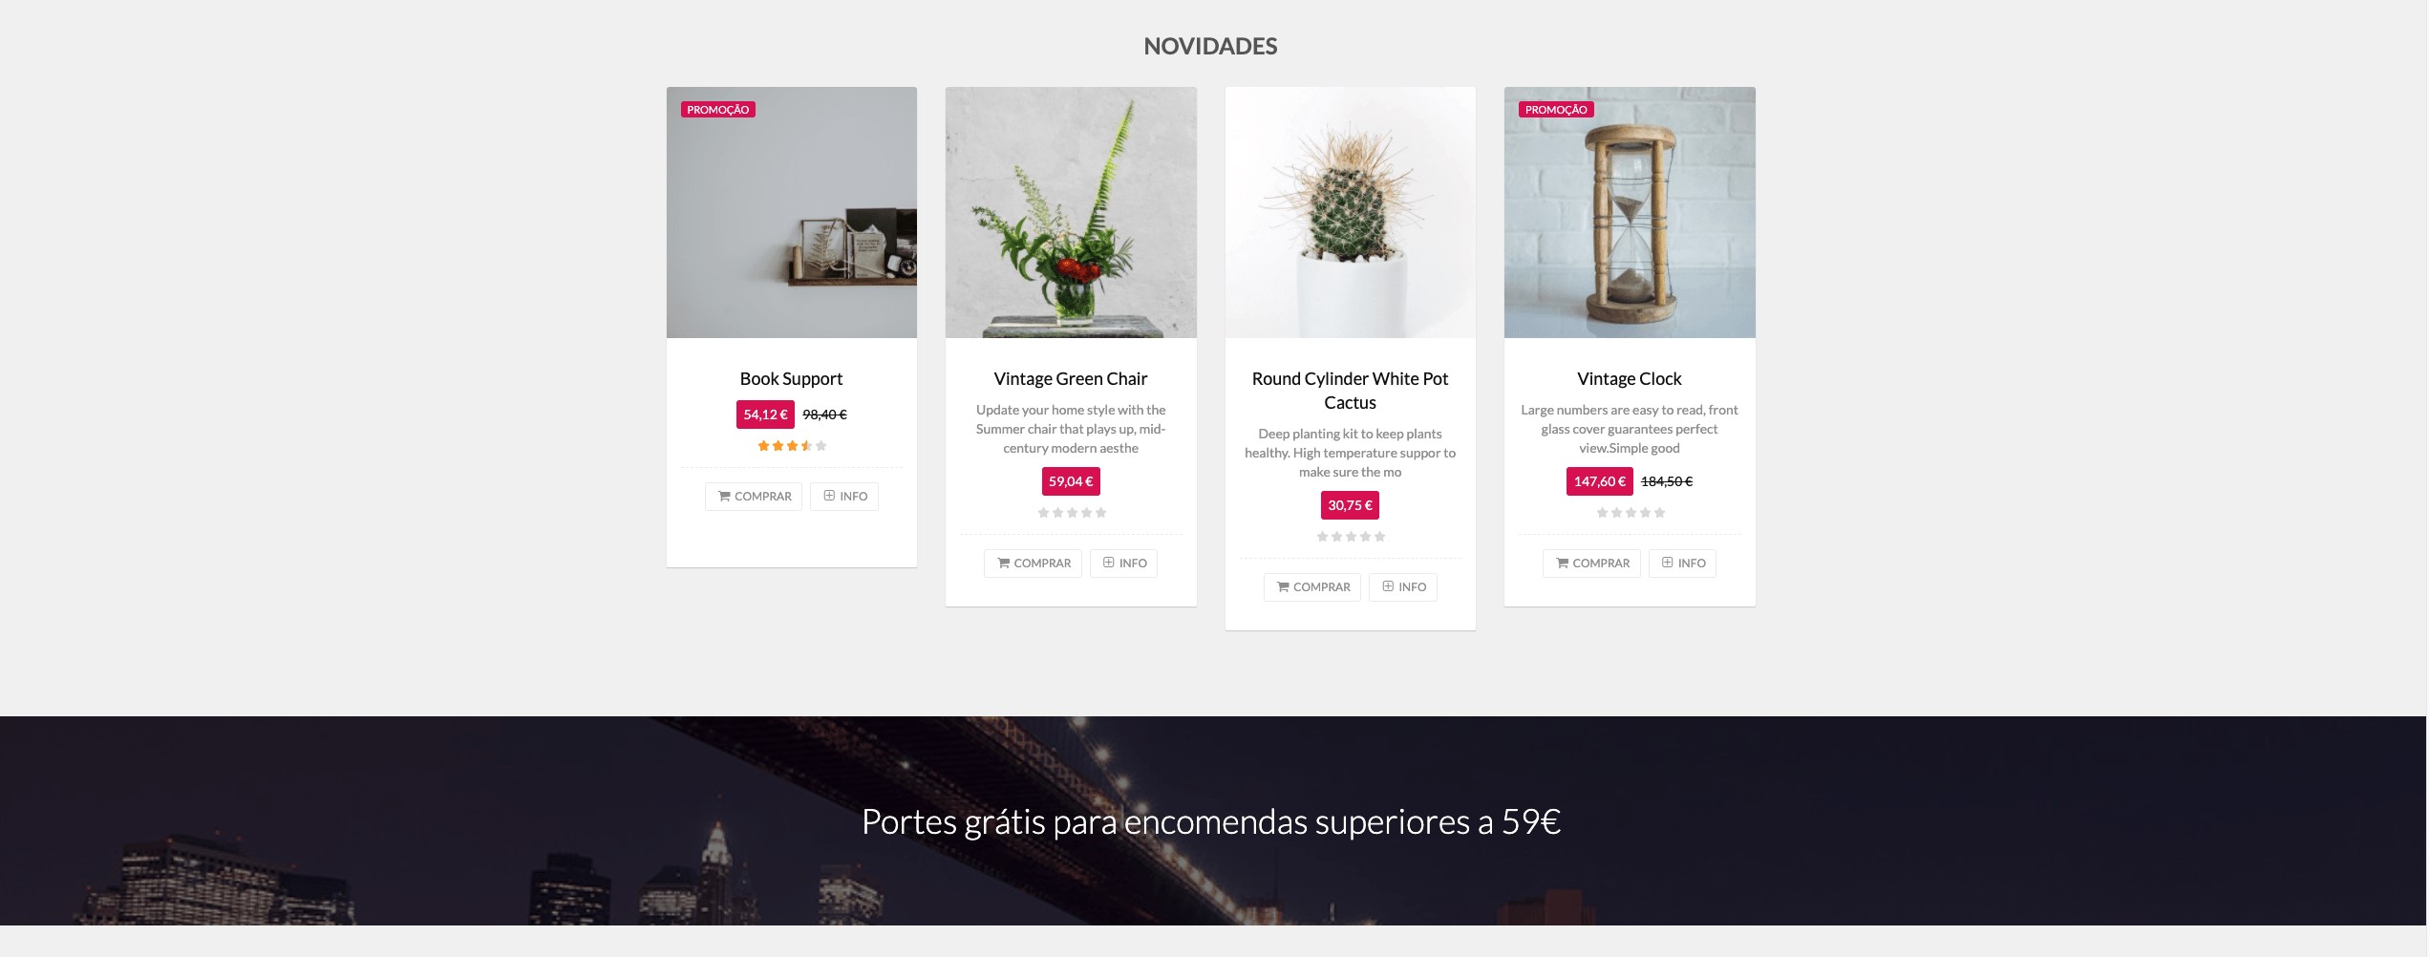Open the hourglass Vintage Clock image
Image resolution: width=2430 pixels, height=957 pixels.
pyautogui.click(x=1630, y=213)
